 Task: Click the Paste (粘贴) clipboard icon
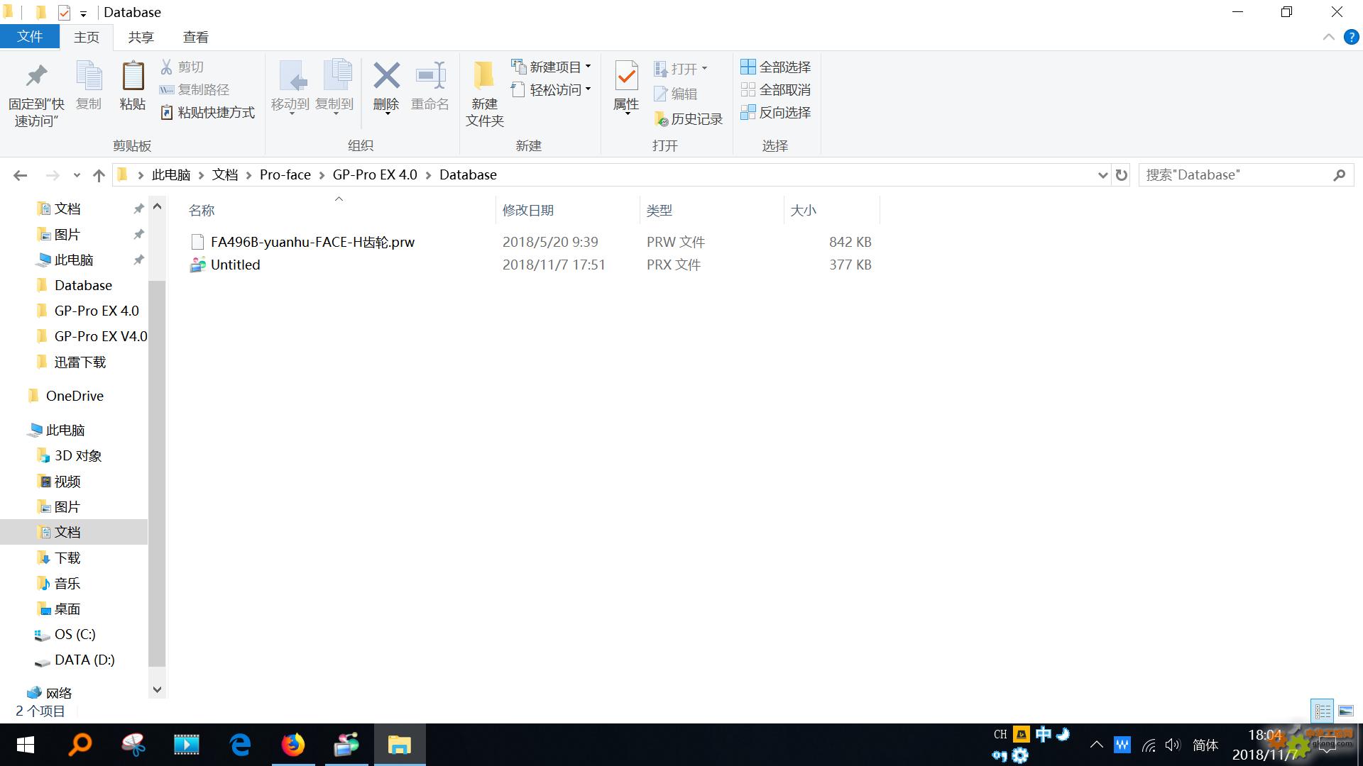(x=133, y=77)
